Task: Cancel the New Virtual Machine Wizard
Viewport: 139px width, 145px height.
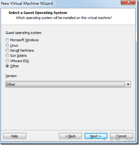Action: (121, 136)
